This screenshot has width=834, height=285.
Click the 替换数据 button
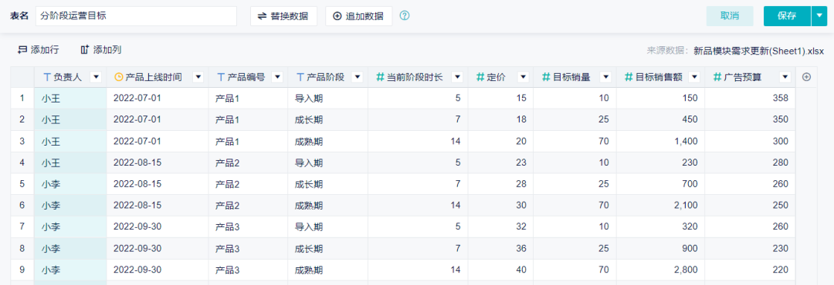coord(283,16)
